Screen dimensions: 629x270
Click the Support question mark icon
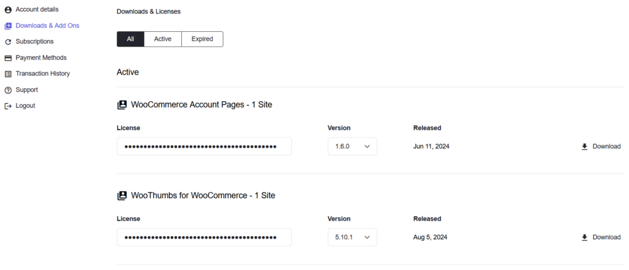(8, 90)
